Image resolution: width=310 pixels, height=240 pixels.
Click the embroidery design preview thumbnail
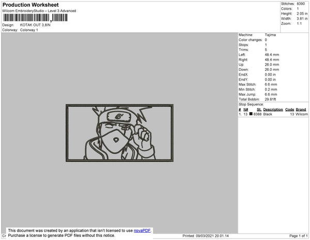click(x=120, y=133)
